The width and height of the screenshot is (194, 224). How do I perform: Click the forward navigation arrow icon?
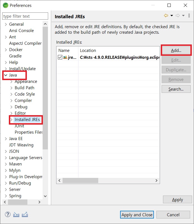pyautogui.click(x=178, y=15)
